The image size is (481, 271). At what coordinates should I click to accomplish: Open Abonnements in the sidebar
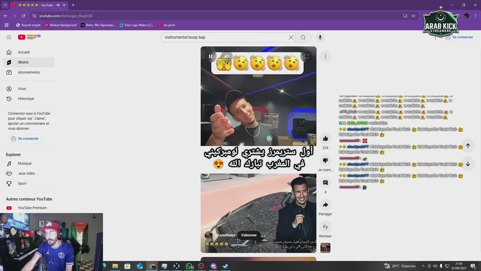(x=29, y=72)
